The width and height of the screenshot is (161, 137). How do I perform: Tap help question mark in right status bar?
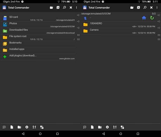(x=103, y=2)
